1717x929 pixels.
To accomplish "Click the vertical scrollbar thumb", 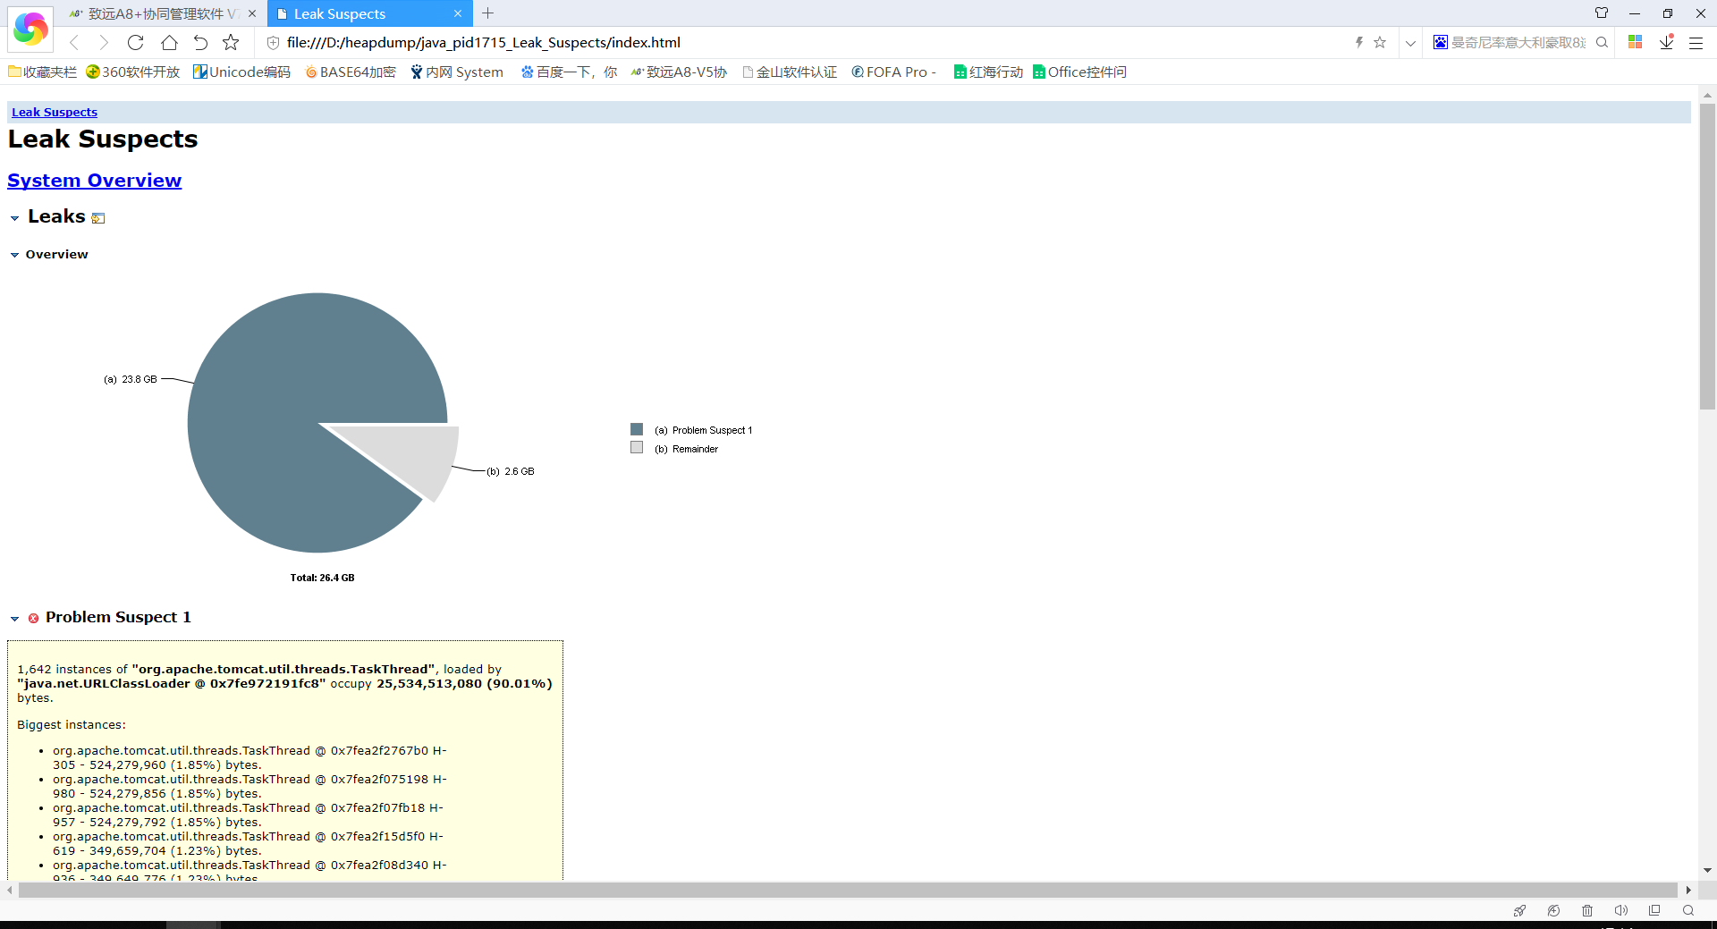I will pos(1707,257).
